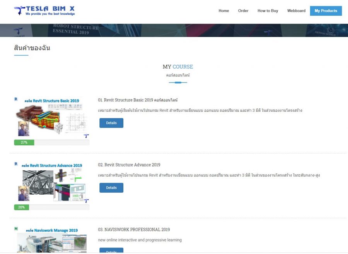
Task: Click the Revit 'R' icon on Advance course
Action: tap(16, 164)
